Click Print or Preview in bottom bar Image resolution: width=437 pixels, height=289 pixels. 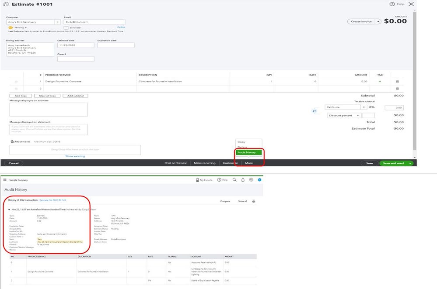[x=175, y=163]
